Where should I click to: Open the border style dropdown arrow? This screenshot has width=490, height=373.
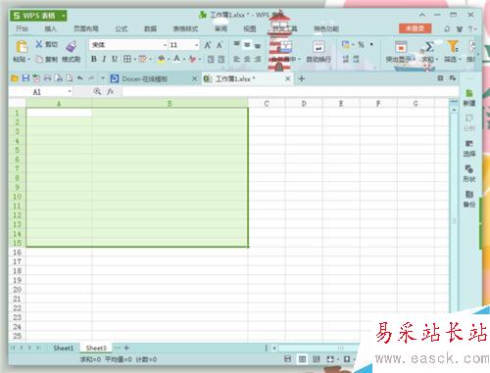[x=134, y=60]
